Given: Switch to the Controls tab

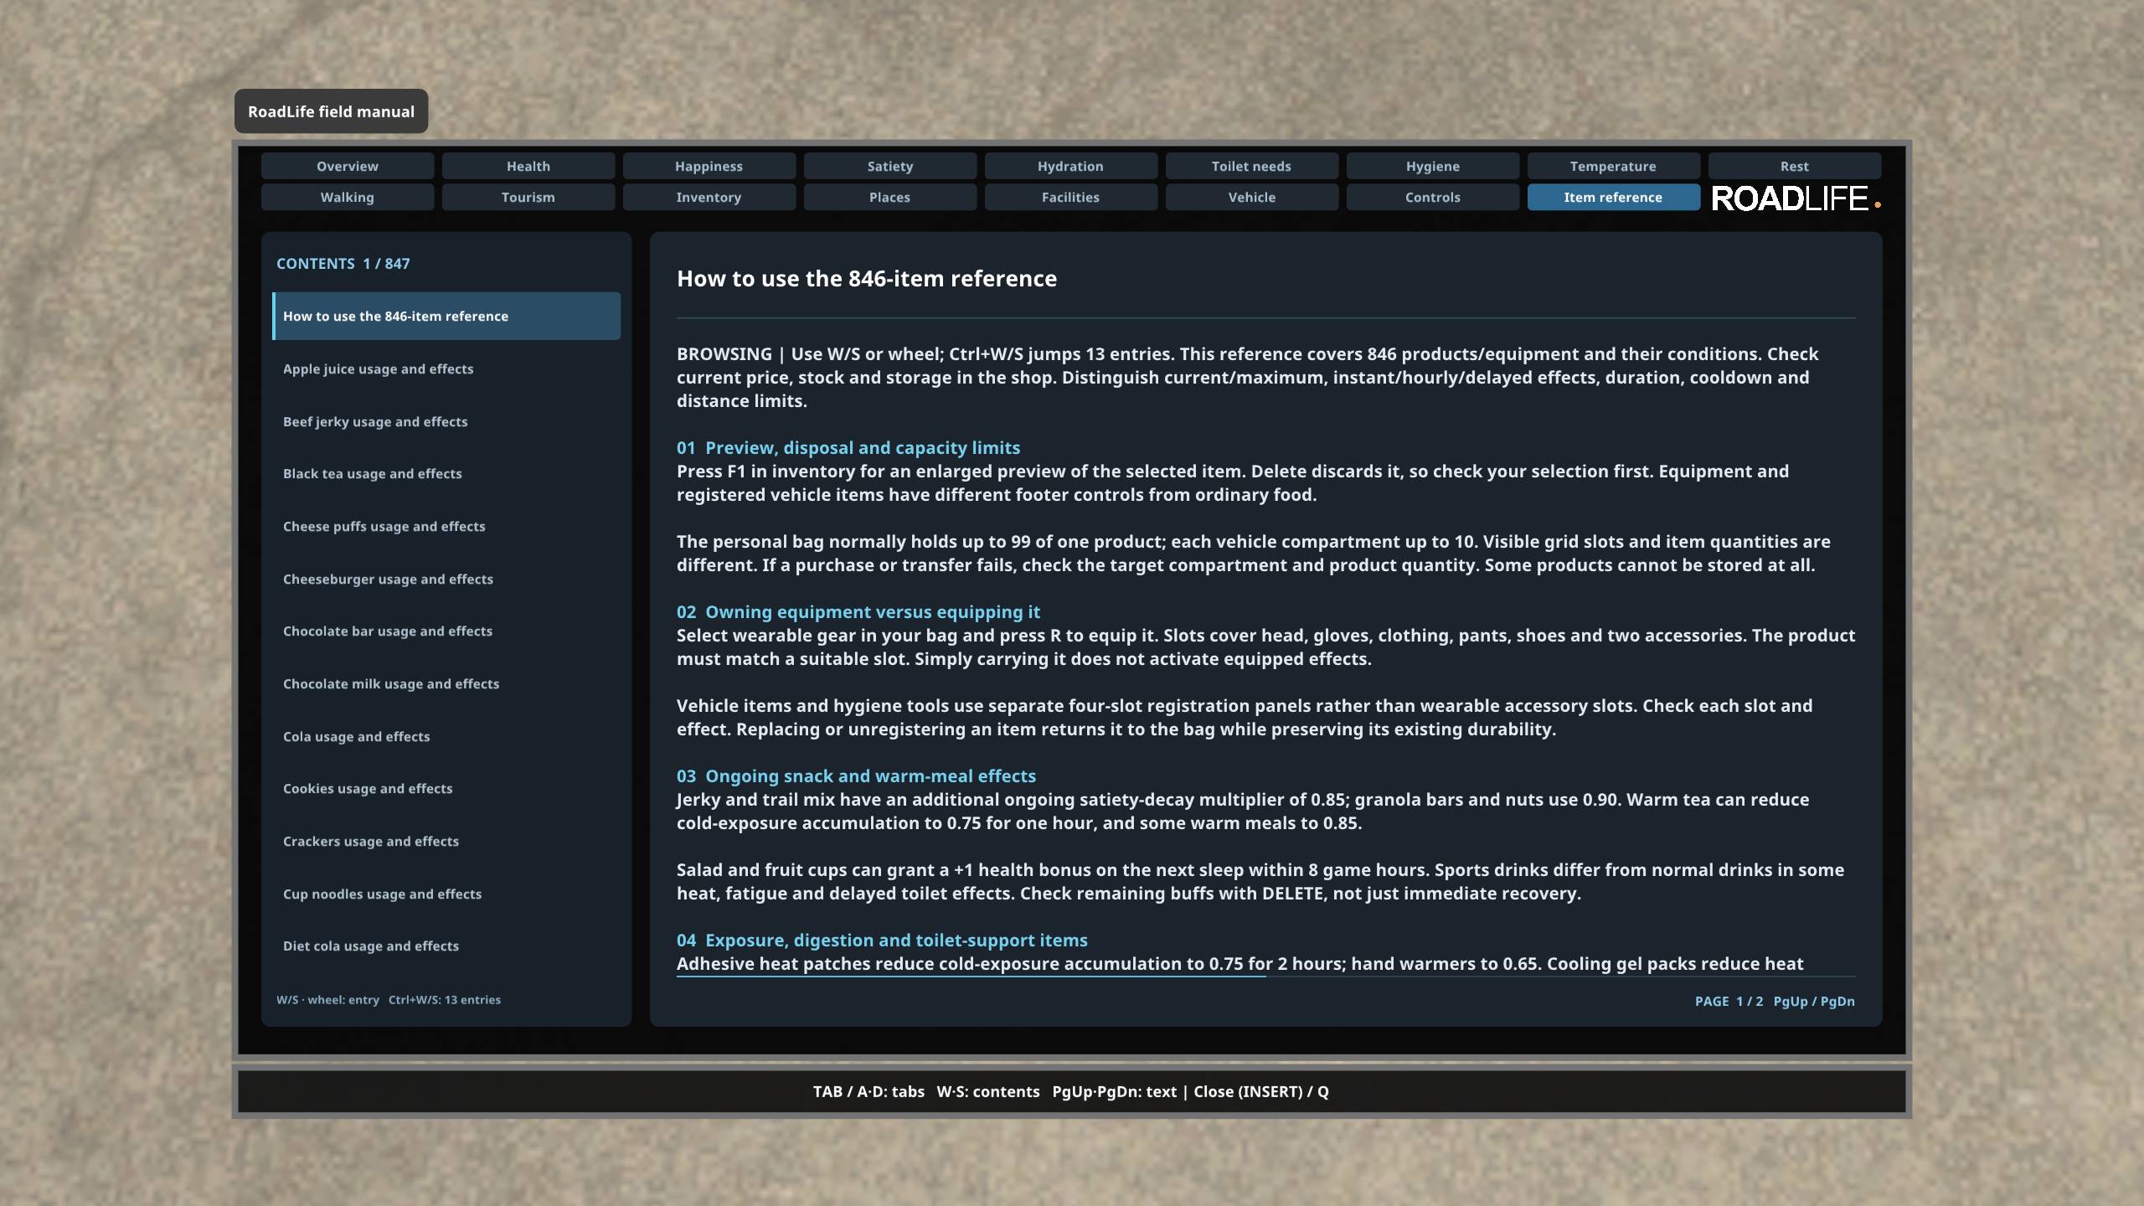Looking at the screenshot, I should [x=1433, y=197].
